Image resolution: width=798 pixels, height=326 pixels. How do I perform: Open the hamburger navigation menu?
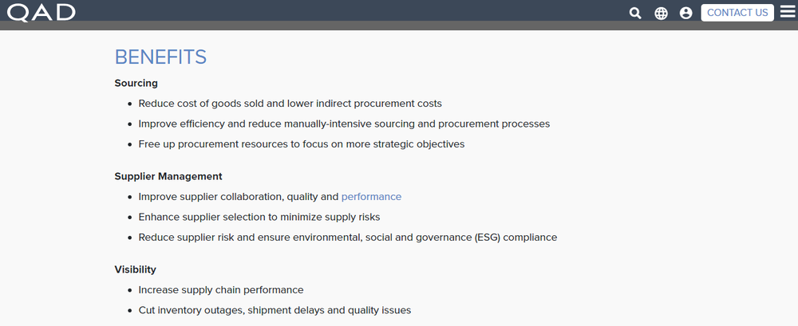(788, 12)
